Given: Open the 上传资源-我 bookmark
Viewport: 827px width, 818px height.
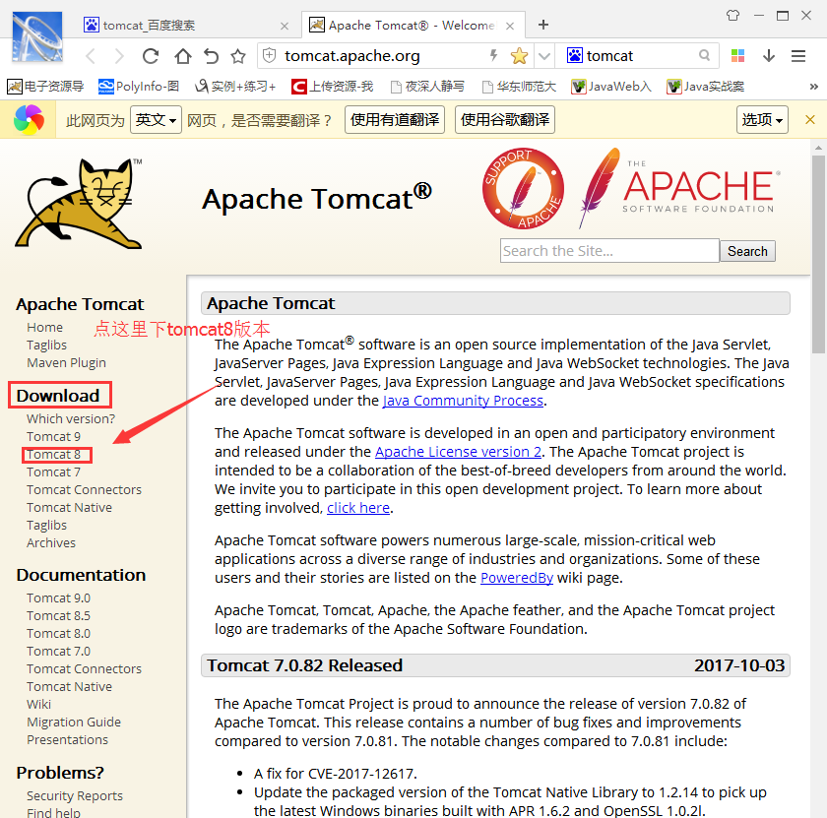Looking at the screenshot, I should click(333, 86).
